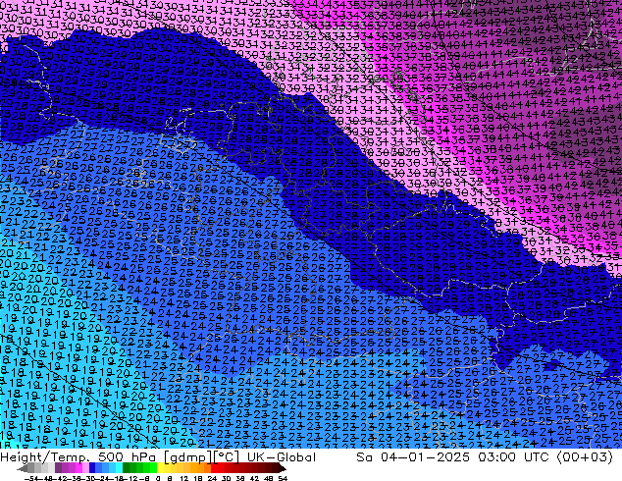Image resolution: width=622 pixels, height=481 pixels.
Task: Click the dark maroon right arrow end of legend
Action: pyautogui.click(x=282, y=468)
